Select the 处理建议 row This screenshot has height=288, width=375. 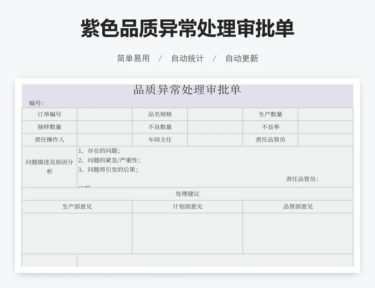pos(187,194)
